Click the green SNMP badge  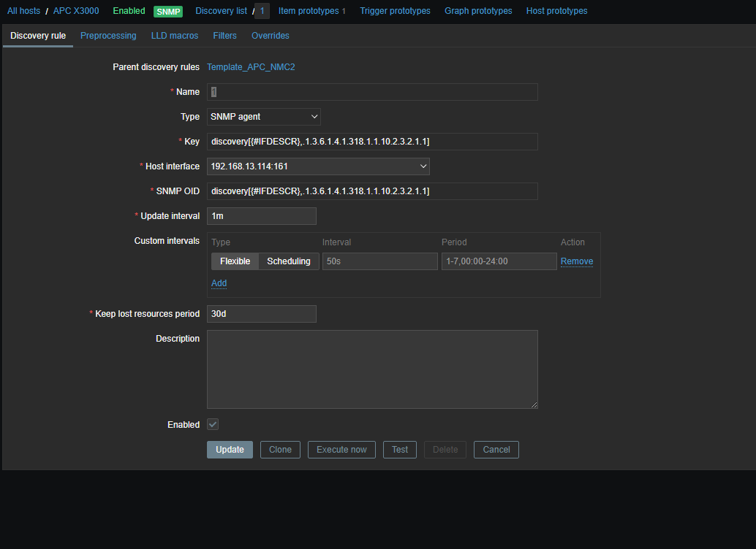click(x=168, y=11)
